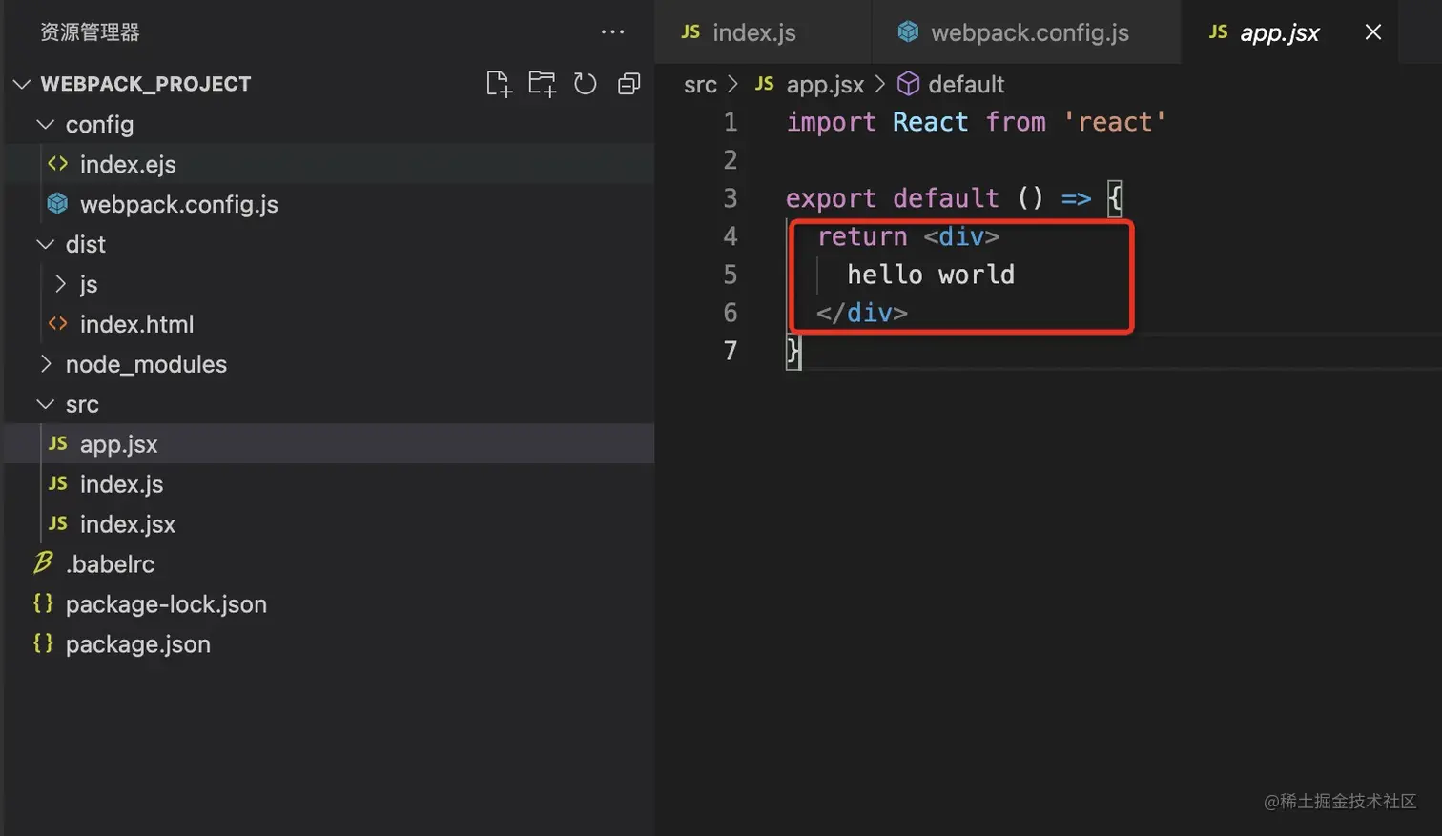Click line number 4 in the gutter
The width and height of the screenshot is (1442, 836).
pos(730,236)
